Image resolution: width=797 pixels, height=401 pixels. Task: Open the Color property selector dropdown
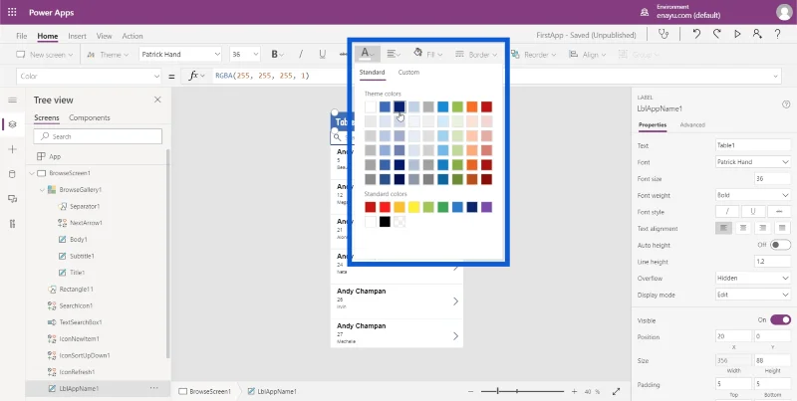coord(90,77)
